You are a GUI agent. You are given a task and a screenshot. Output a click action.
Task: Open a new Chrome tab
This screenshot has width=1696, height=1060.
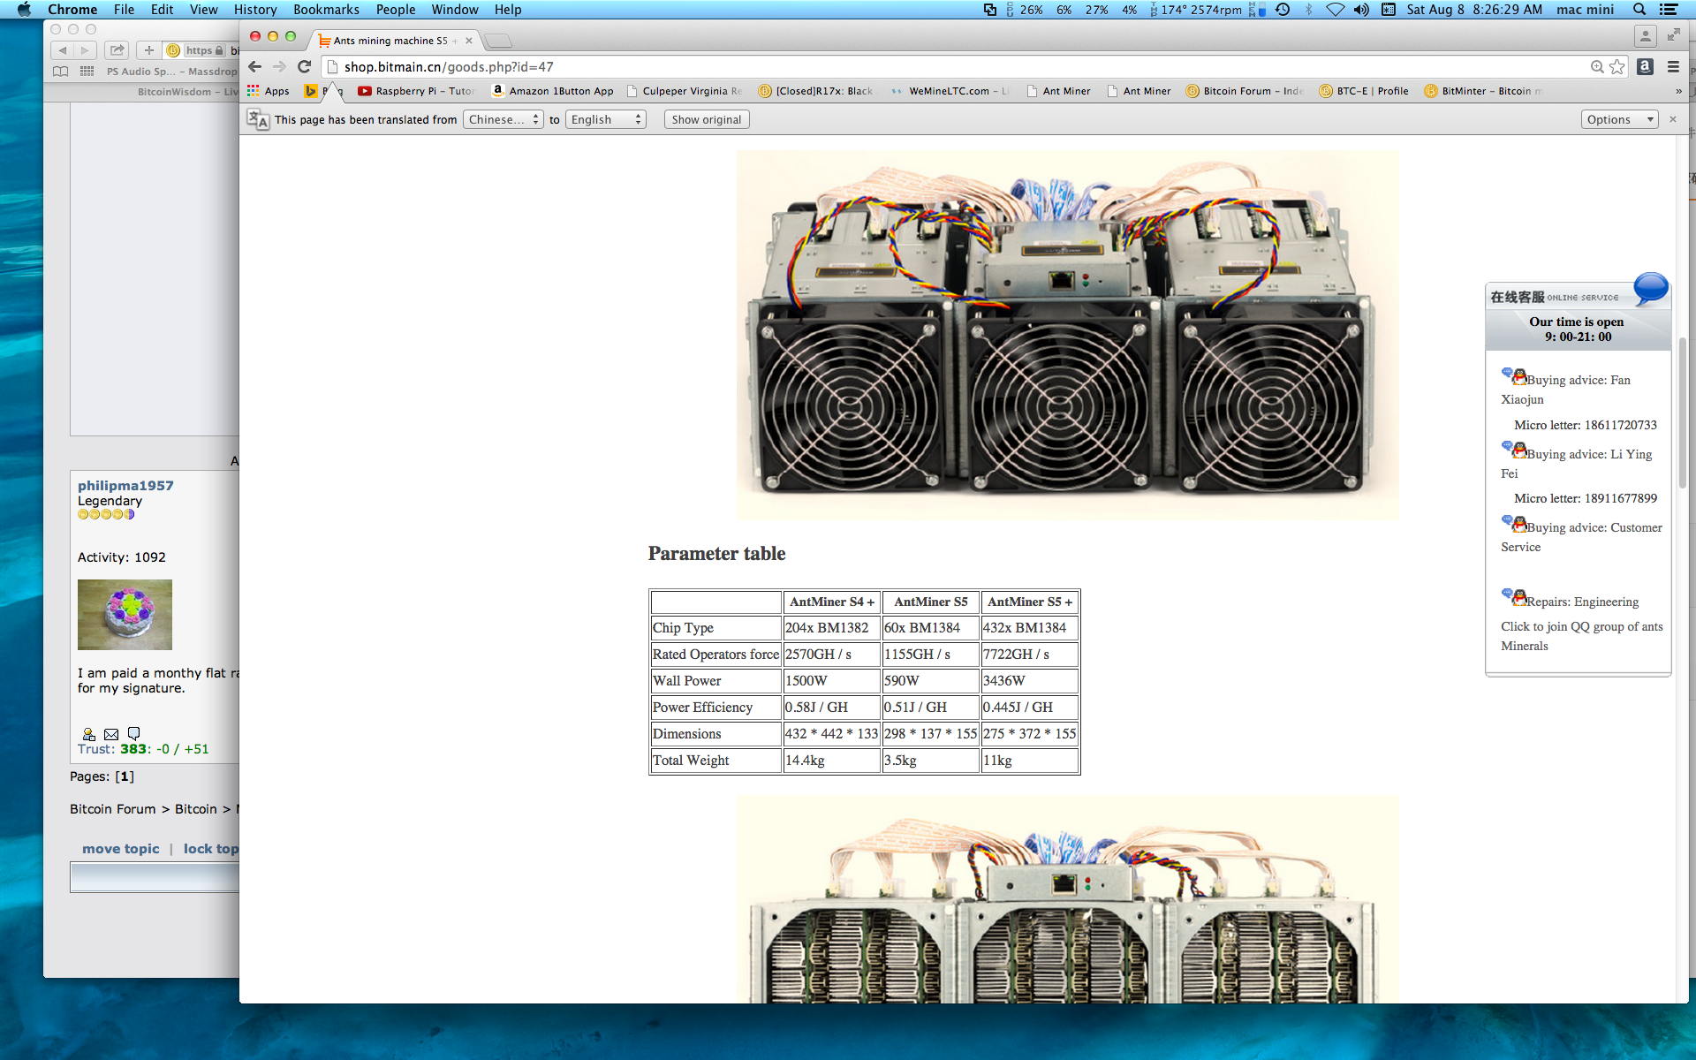[x=498, y=41]
